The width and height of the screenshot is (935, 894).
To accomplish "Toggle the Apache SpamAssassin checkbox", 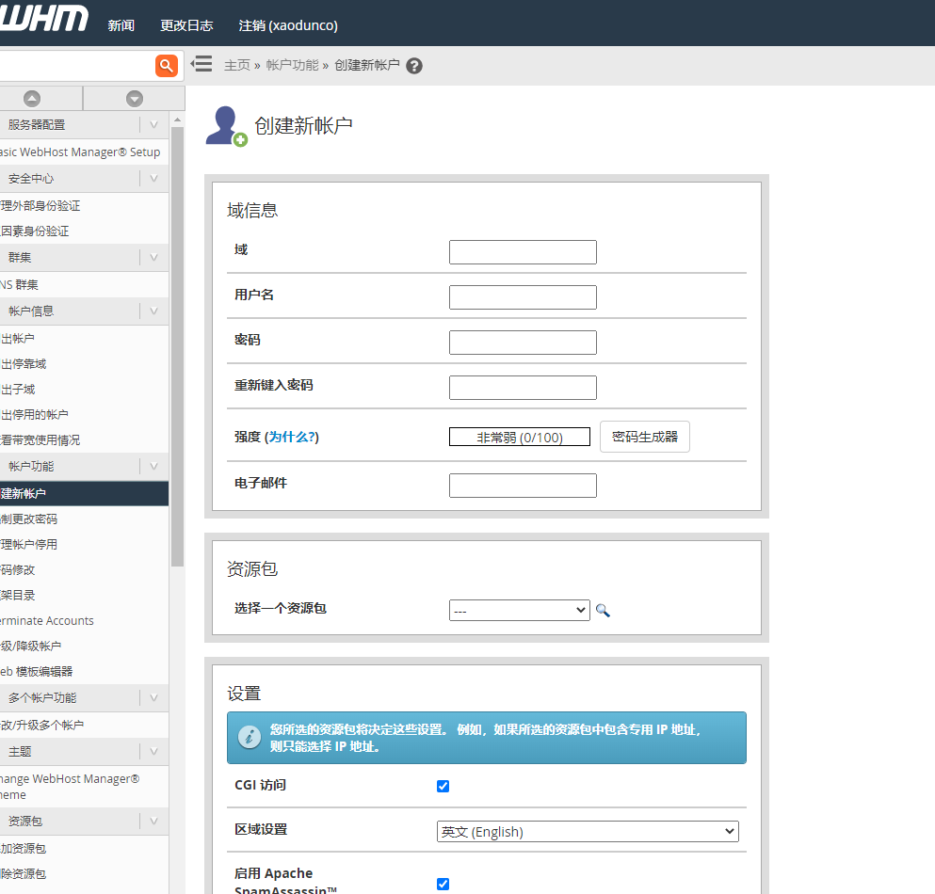I will click(x=443, y=884).
